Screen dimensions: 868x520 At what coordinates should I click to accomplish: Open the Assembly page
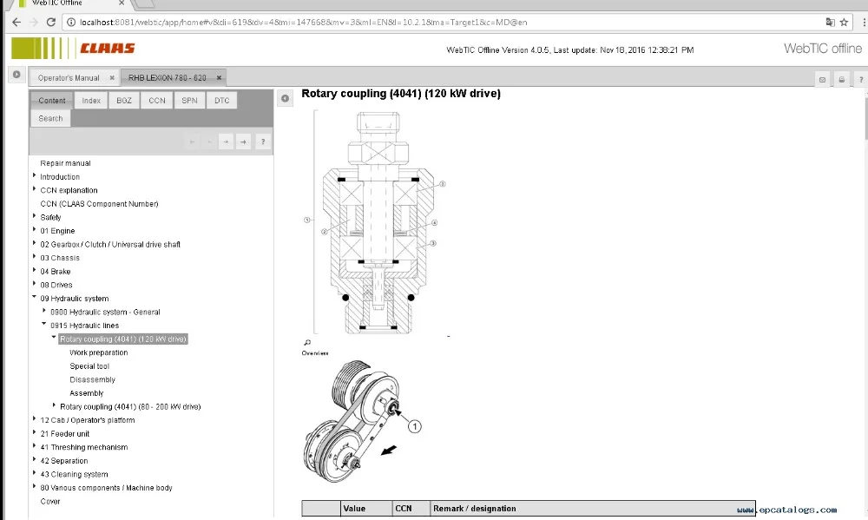86,393
